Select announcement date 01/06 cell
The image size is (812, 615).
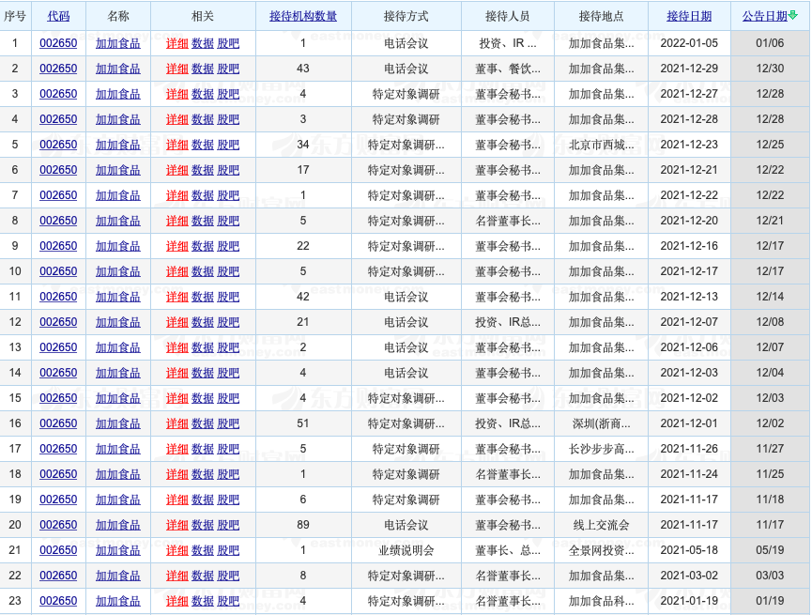tap(770, 43)
